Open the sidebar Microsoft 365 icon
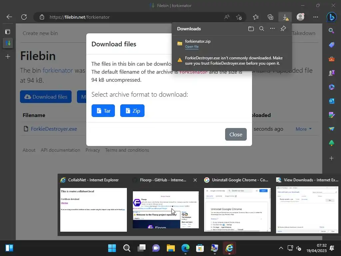The image size is (341, 256). tap(331, 87)
